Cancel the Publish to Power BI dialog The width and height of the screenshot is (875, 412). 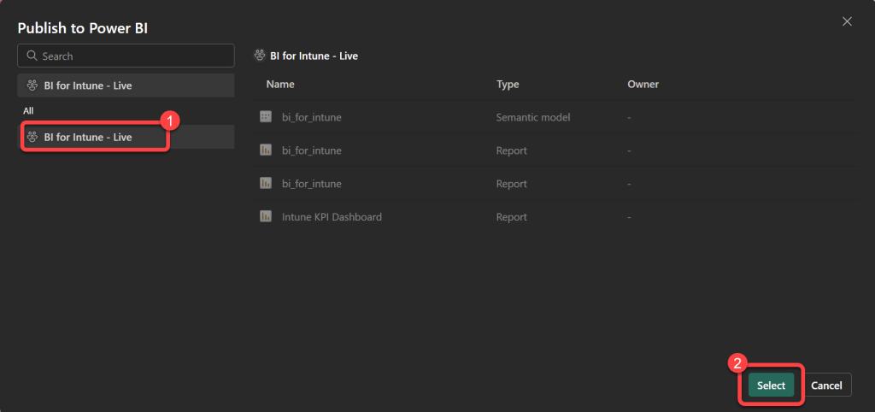[x=826, y=386]
